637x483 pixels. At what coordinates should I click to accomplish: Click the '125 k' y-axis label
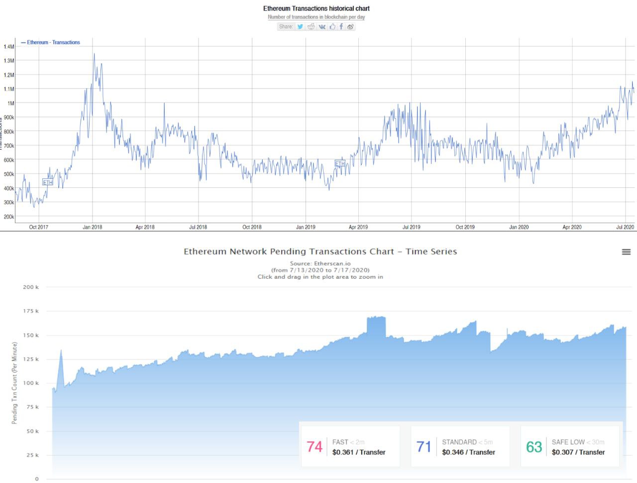pyautogui.click(x=31, y=359)
